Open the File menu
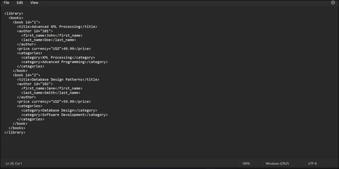 [6, 3]
